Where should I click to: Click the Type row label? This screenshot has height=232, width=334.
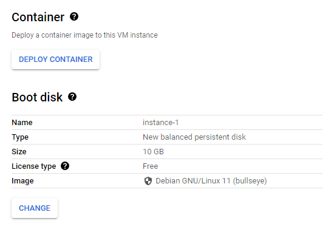[20, 137]
